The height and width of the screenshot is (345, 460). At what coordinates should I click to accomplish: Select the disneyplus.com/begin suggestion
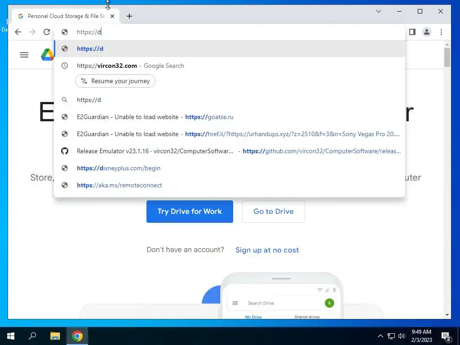230,168
